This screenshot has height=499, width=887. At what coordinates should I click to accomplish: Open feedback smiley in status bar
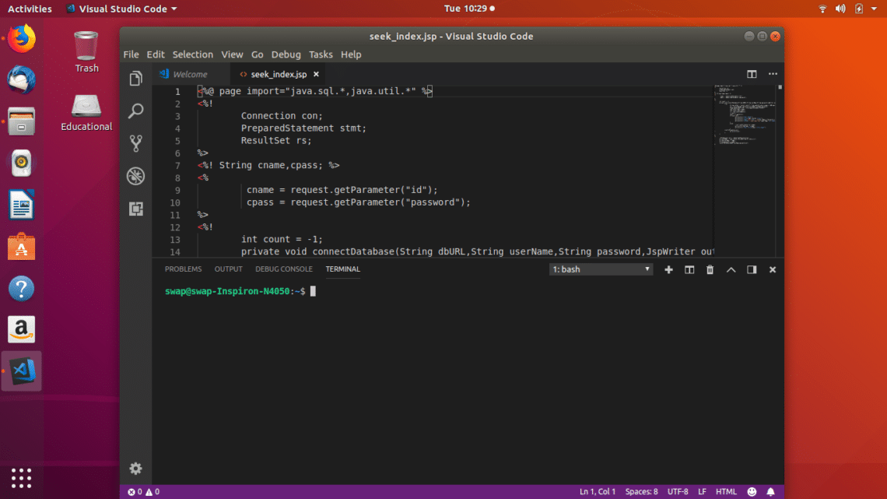[x=752, y=492]
